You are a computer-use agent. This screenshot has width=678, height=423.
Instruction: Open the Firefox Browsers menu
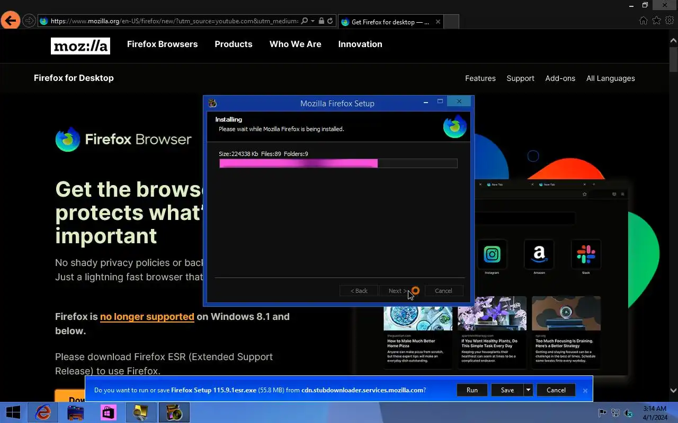coord(162,44)
